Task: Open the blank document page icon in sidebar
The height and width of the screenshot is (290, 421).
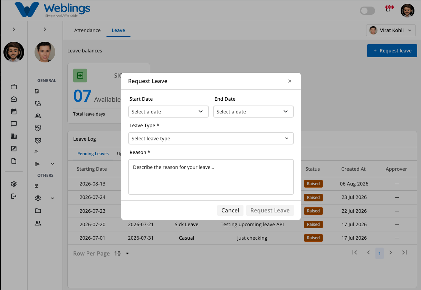Action: click(x=14, y=161)
